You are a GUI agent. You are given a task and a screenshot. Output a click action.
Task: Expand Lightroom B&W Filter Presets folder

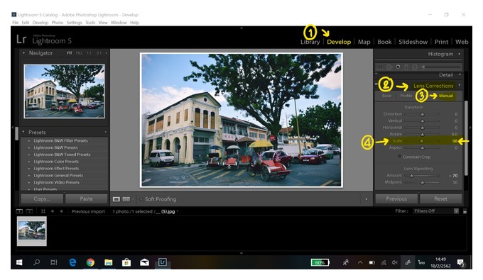pos(29,141)
